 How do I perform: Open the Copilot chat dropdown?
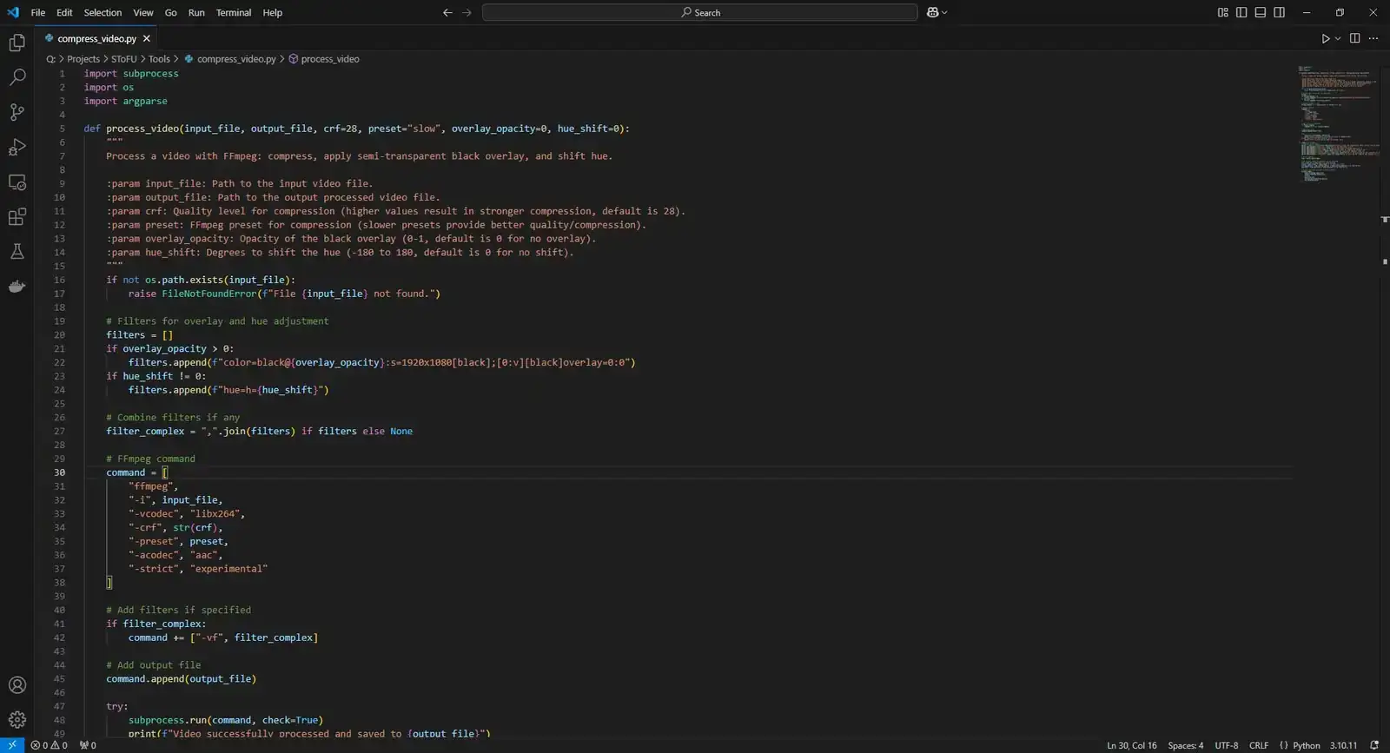(x=944, y=12)
